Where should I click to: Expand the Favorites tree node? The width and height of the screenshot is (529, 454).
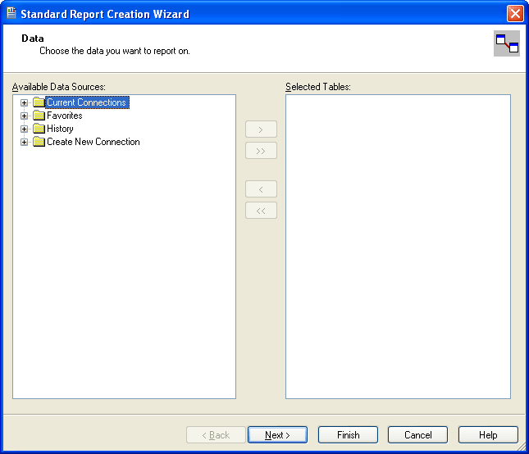(25, 116)
